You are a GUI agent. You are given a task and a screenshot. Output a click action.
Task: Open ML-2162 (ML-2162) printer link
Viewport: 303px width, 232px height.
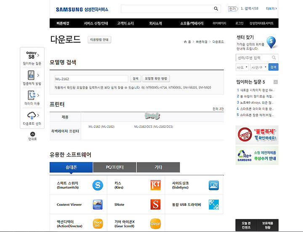101,127
